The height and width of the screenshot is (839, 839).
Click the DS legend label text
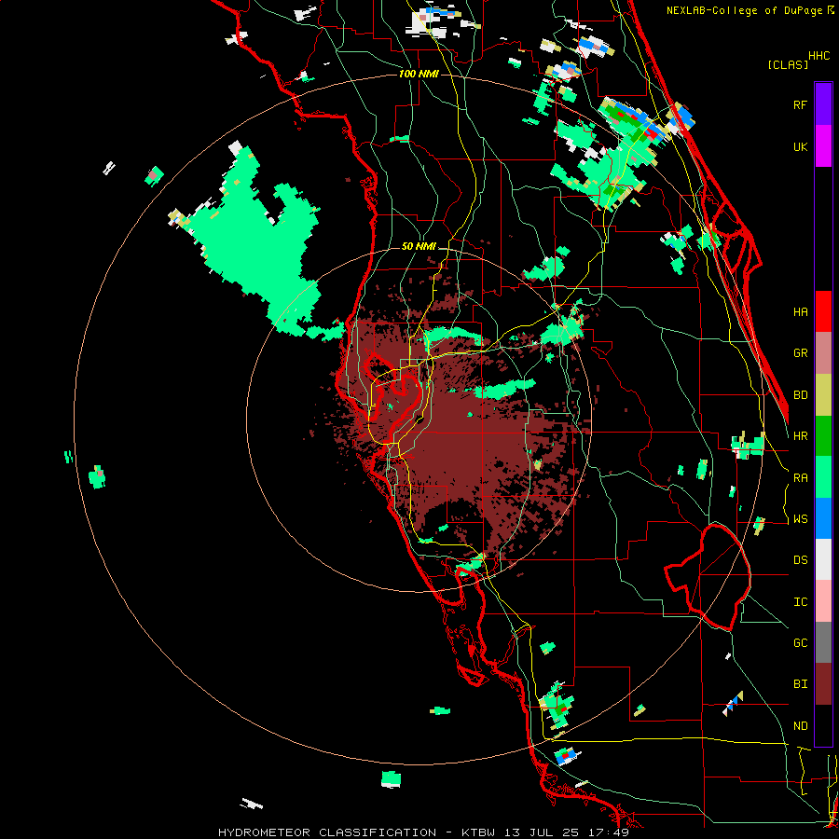coord(800,560)
